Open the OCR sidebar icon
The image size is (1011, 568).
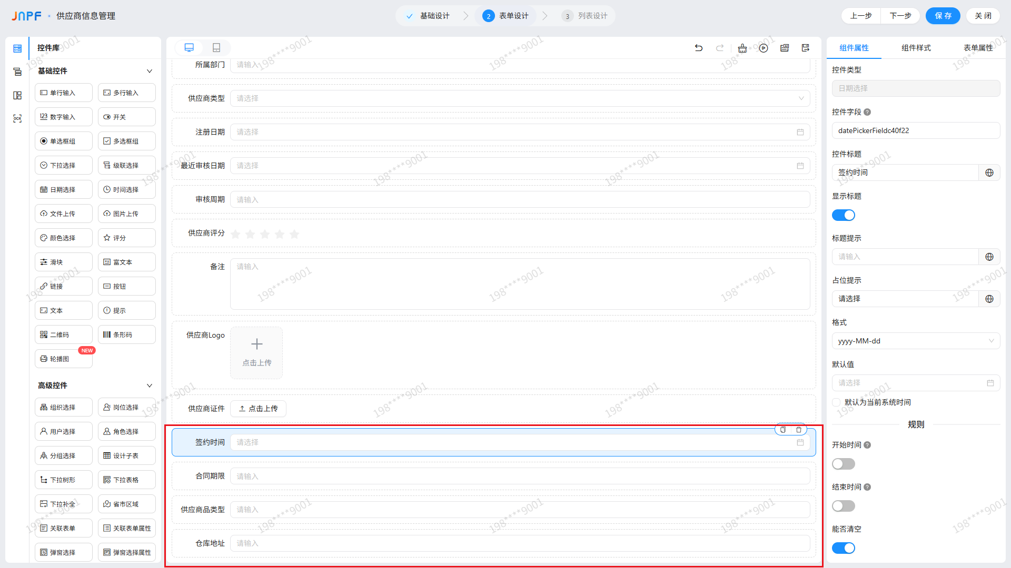17,119
